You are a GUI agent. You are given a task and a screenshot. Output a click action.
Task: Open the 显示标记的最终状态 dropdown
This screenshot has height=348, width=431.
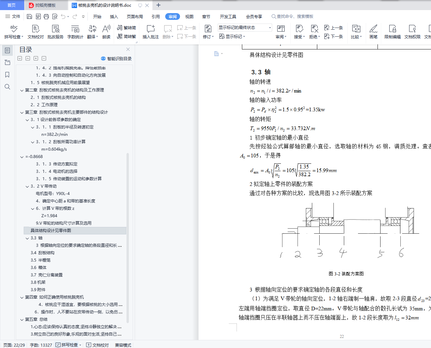tap(245, 28)
